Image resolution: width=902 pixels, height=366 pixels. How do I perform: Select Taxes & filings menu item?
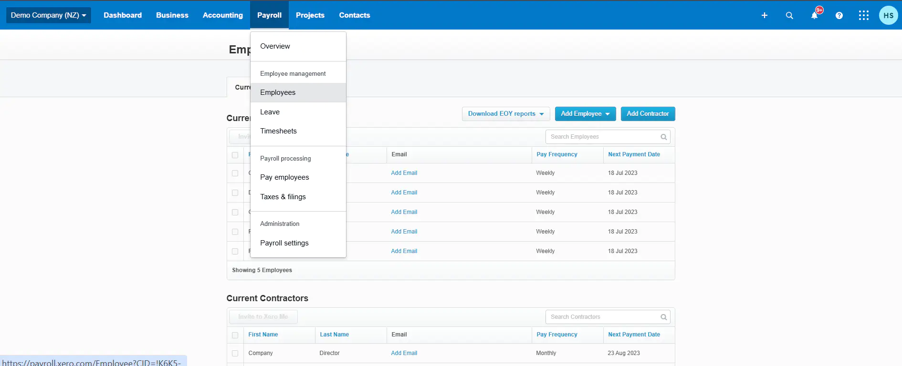298,197
